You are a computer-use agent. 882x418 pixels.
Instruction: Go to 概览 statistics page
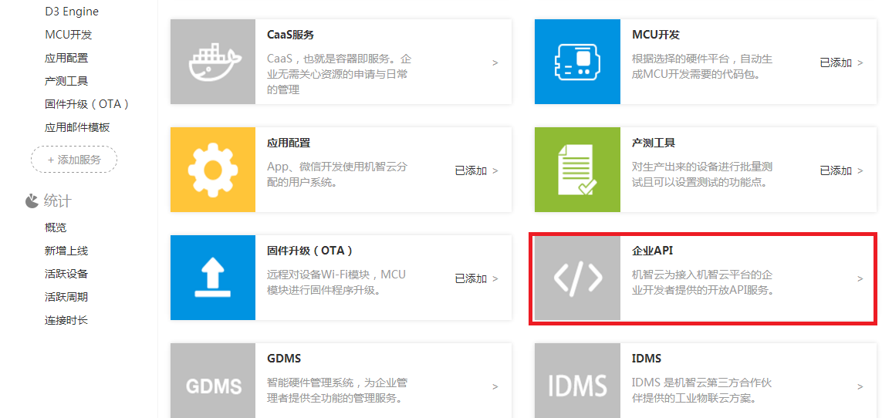[x=56, y=228]
